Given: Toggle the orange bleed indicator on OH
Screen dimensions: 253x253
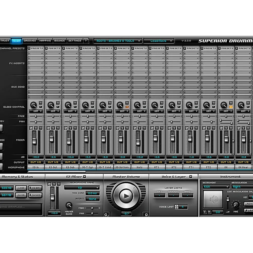Looking at the screenshot, I should click(x=231, y=107).
